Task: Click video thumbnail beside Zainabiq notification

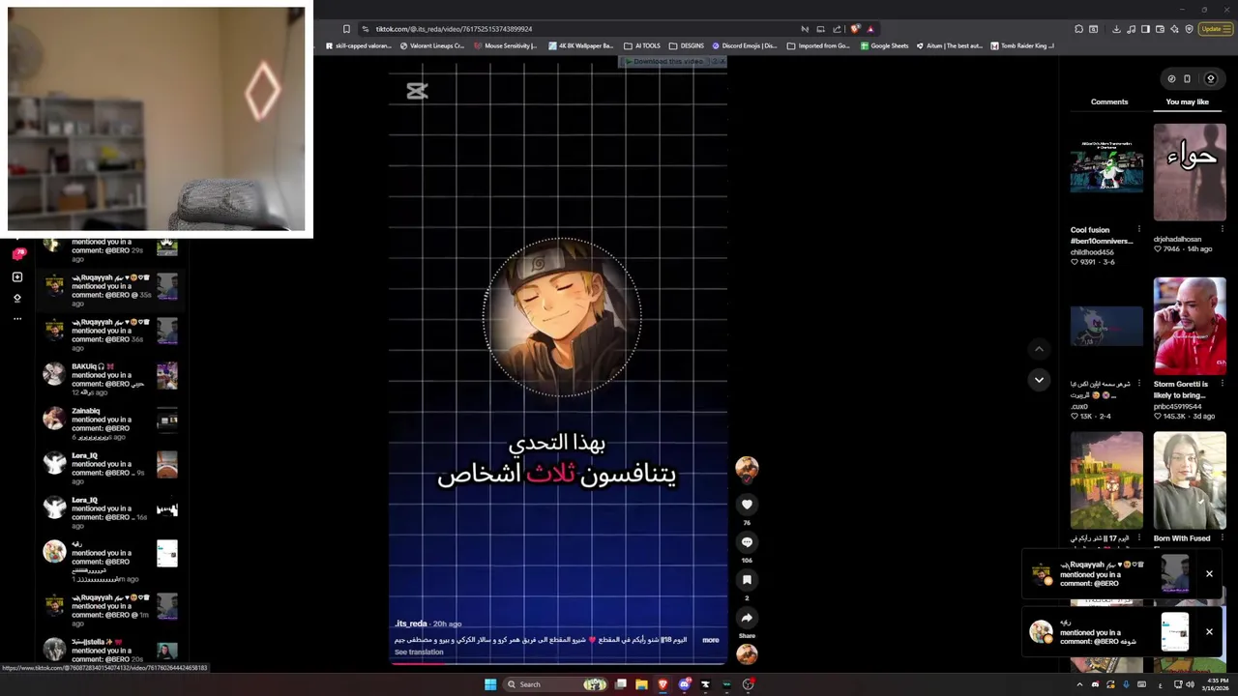Action: pos(167,420)
